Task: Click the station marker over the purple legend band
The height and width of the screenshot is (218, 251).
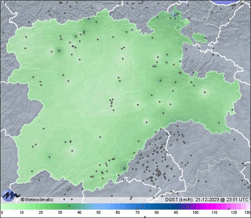Action: [188, 207]
